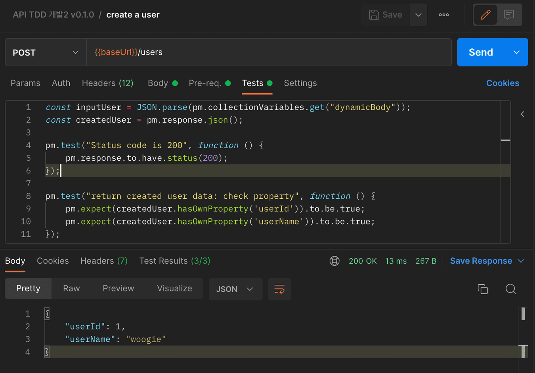Click the response body vertical scrollbar
This screenshot has width=535, height=373.
pos(523,314)
